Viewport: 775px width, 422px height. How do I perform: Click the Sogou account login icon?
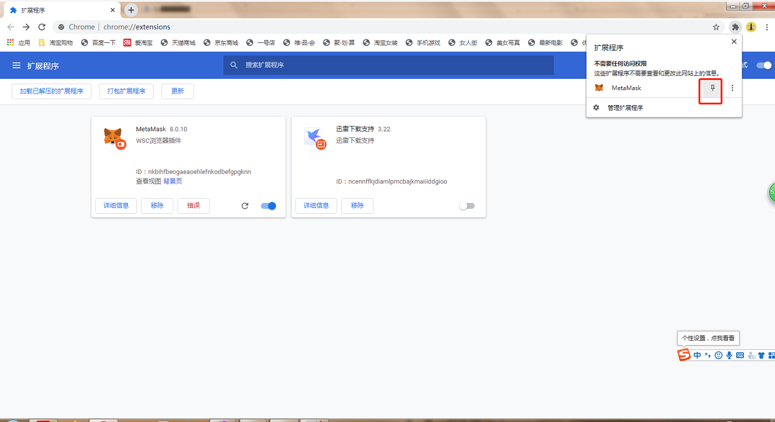[x=751, y=355]
